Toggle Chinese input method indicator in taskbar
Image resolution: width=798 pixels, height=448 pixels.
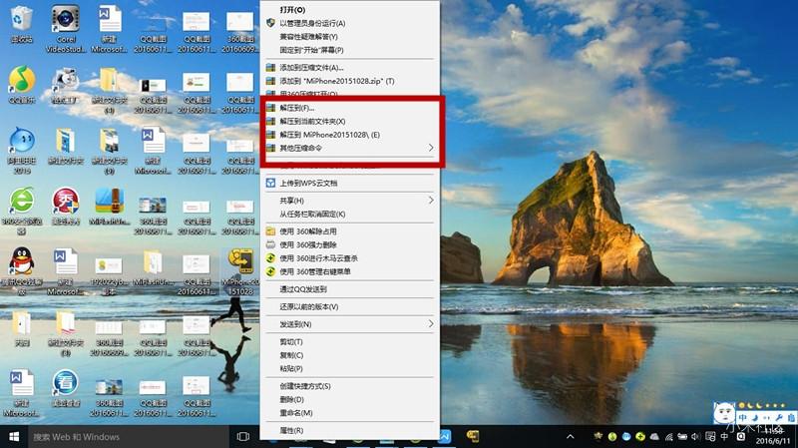point(724,437)
